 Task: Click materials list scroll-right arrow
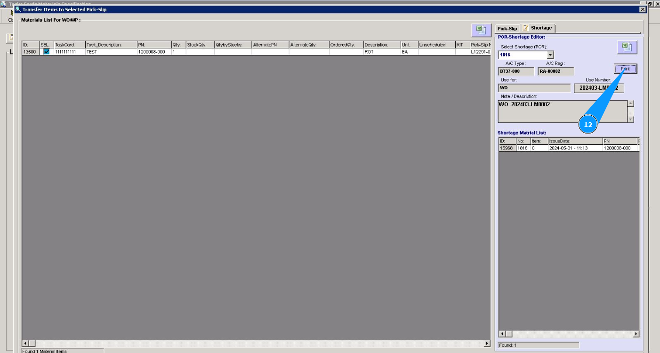pyautogui.click(x=487, y=343)
